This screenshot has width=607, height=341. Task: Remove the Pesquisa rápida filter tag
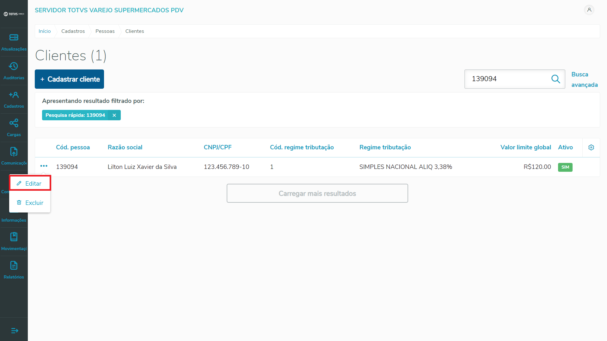[x=114, y=115]
